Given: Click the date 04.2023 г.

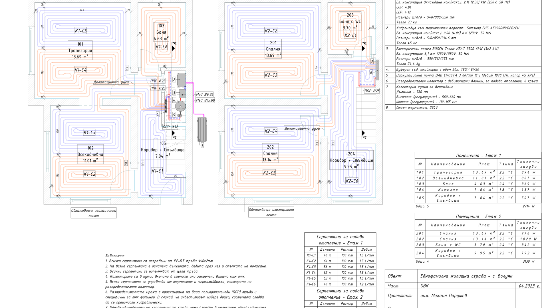Looking at the screenshot, I should pyautogui.click(x=529, y=286).
